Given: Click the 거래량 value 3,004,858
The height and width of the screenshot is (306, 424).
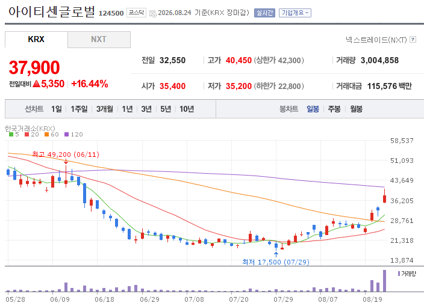Looking at the screenshot, I should pos(379,60).
